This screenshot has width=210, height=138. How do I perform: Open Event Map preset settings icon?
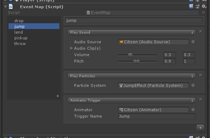197,6
